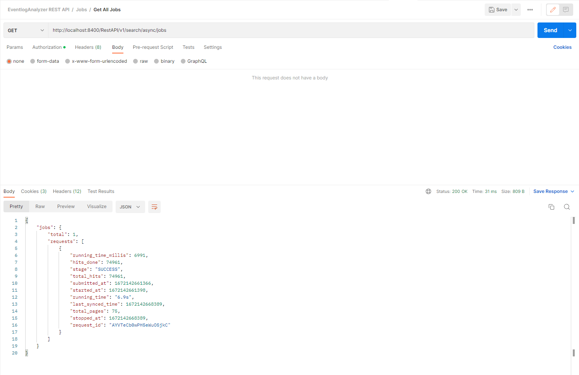Open the Cookies manager link

pyautogui.click(x=562, y=47)
